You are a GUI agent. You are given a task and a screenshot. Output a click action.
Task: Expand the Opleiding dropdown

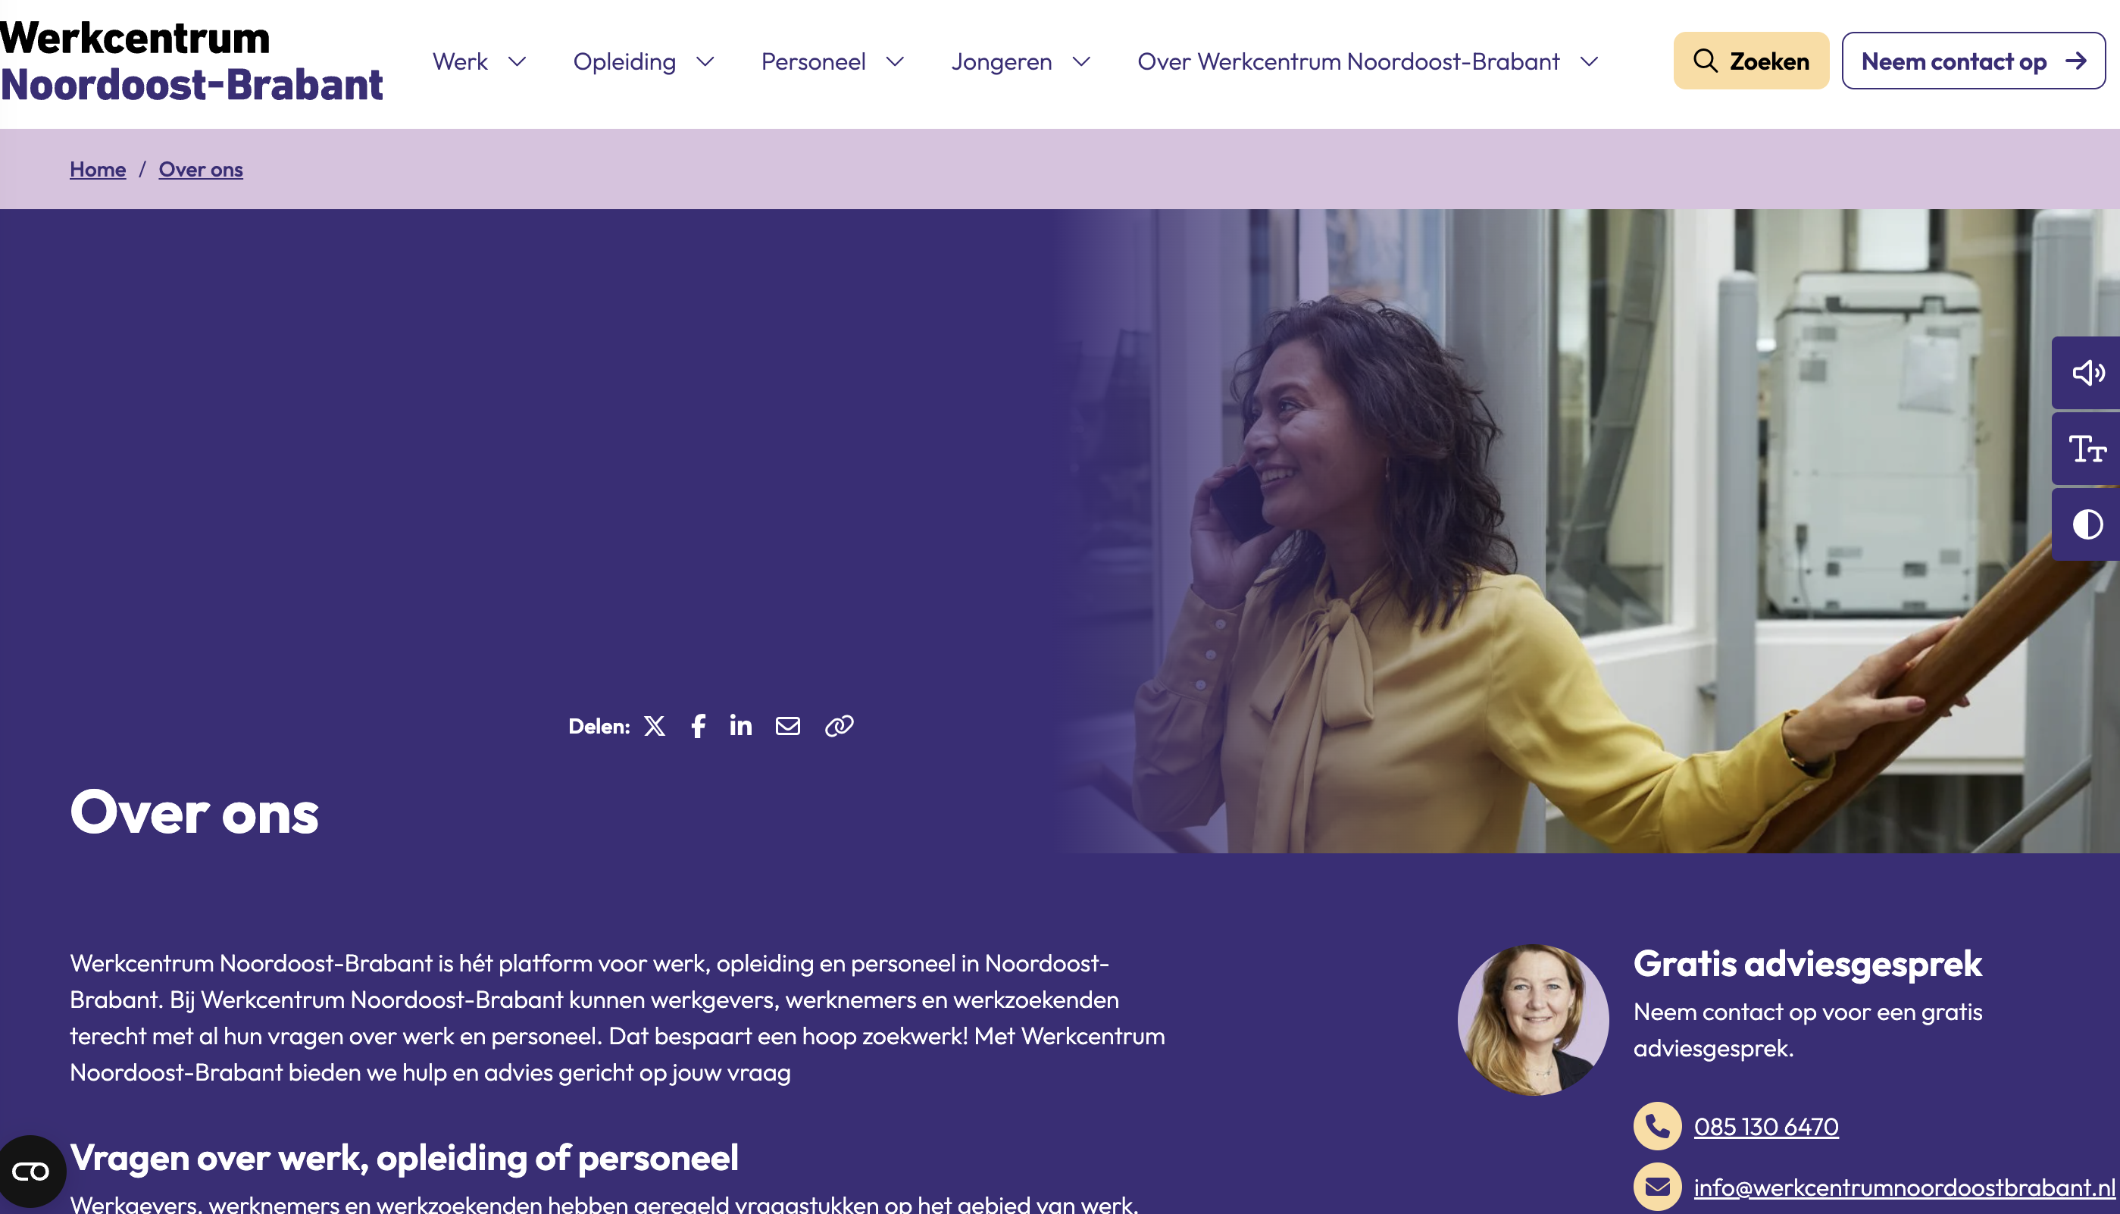643,61
